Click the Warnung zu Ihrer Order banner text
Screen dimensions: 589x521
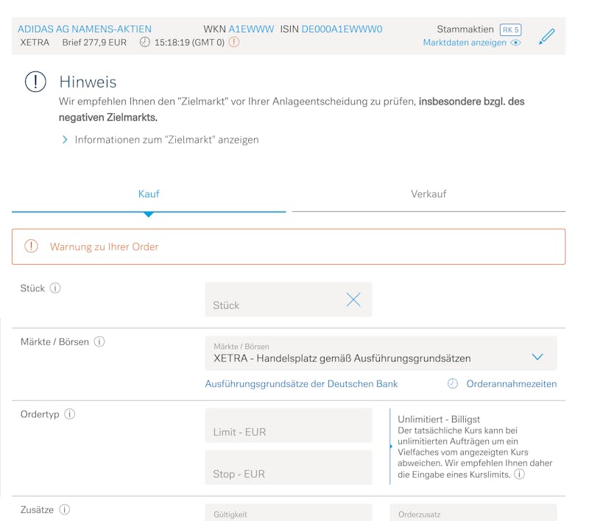[104, 247]
